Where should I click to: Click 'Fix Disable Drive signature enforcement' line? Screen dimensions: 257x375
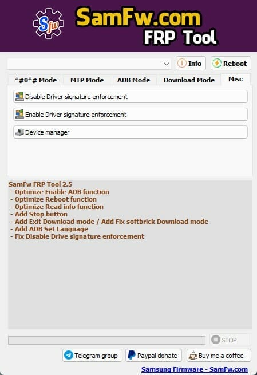(77, 236)
